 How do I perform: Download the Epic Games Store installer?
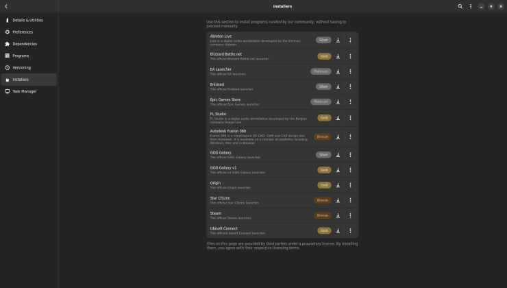pyautogui.click(x=338, y=102)
